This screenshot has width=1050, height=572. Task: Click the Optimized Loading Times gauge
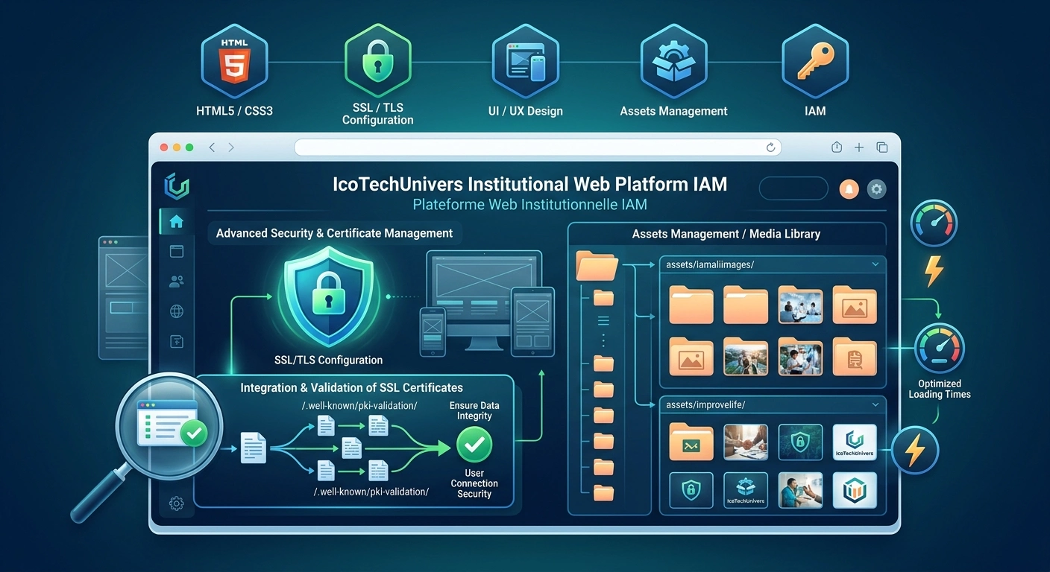click(x=939, y=348)
